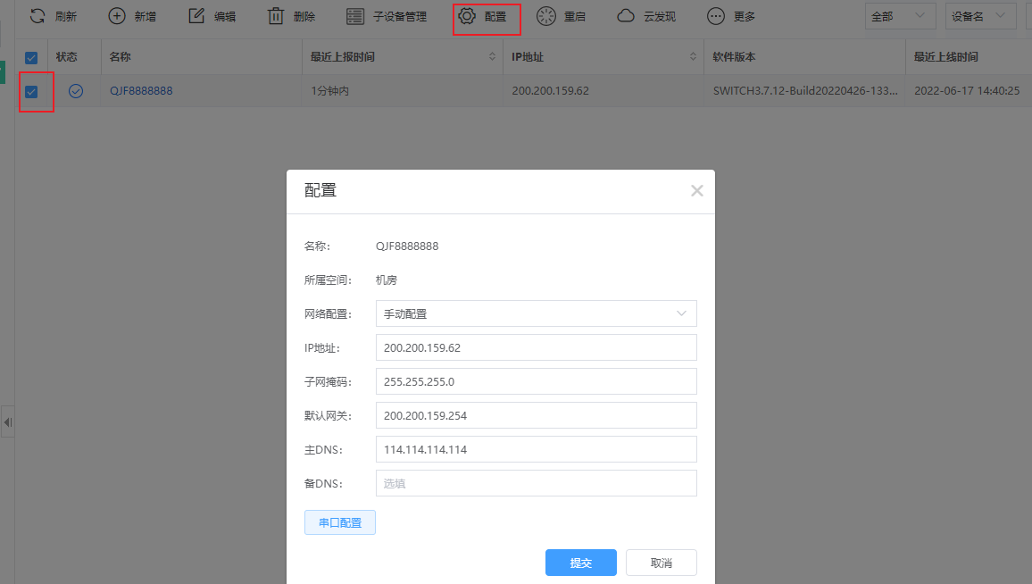
Task: Open the 全部 filter dropdown
Action: point(900,16)
